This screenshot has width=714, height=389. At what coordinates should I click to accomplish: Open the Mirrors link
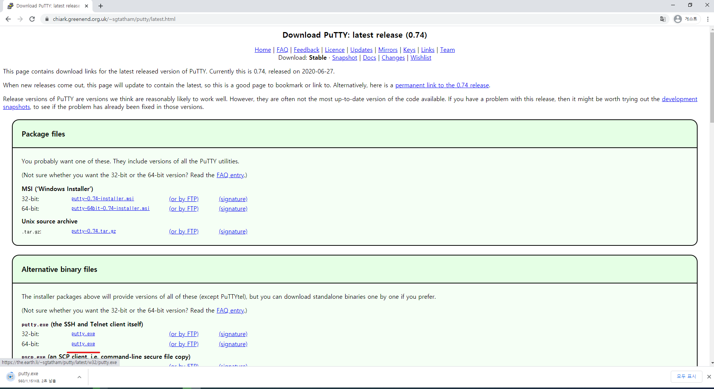pos(388,50)
